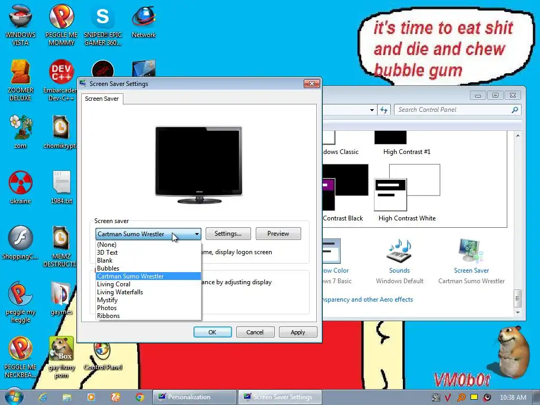Open the Windows Start orb
Image resolution: width=540 pixels, height=405 pixels.
[x=14, y=397]
